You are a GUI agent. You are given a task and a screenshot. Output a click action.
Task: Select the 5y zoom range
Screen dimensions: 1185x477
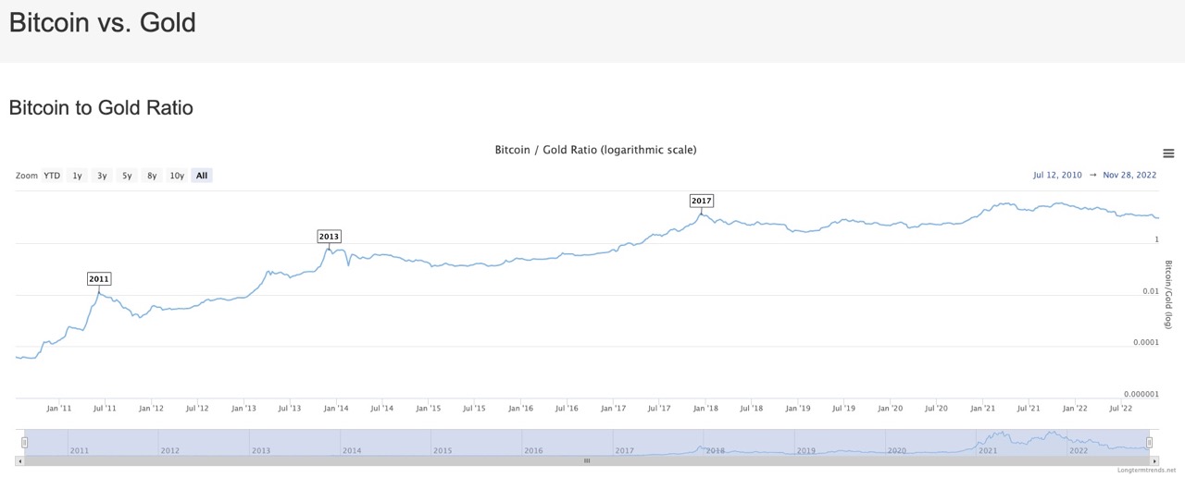point(127,176)
